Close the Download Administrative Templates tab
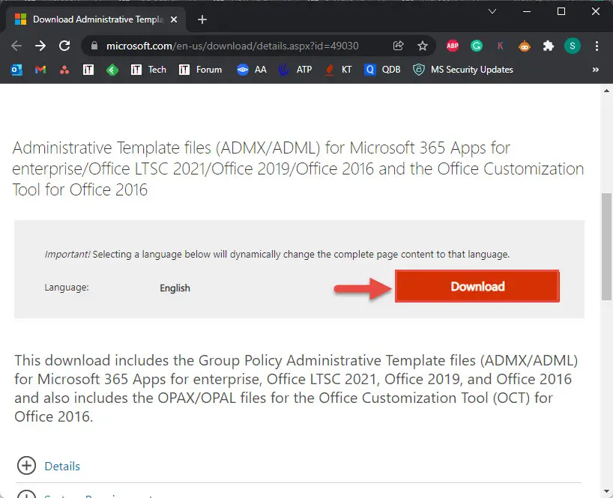 (174, 19)
